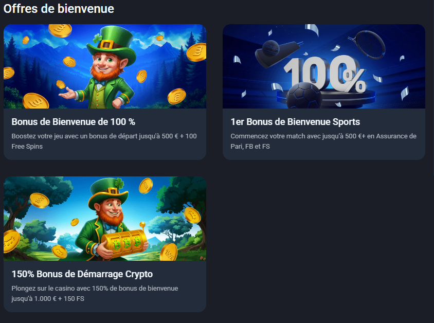Click the Assurance de Pari description text
The height and width of the screenshot is (323, 434).
(323, 141)
